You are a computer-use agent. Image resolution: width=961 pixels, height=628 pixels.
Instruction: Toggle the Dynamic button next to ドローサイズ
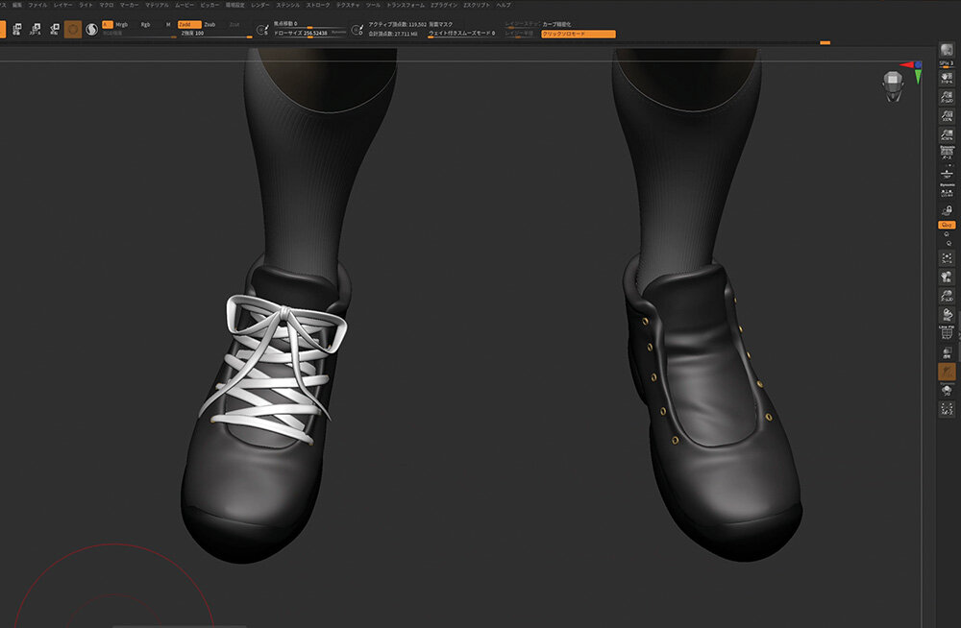pyautogui.click(x=339, y=33)
